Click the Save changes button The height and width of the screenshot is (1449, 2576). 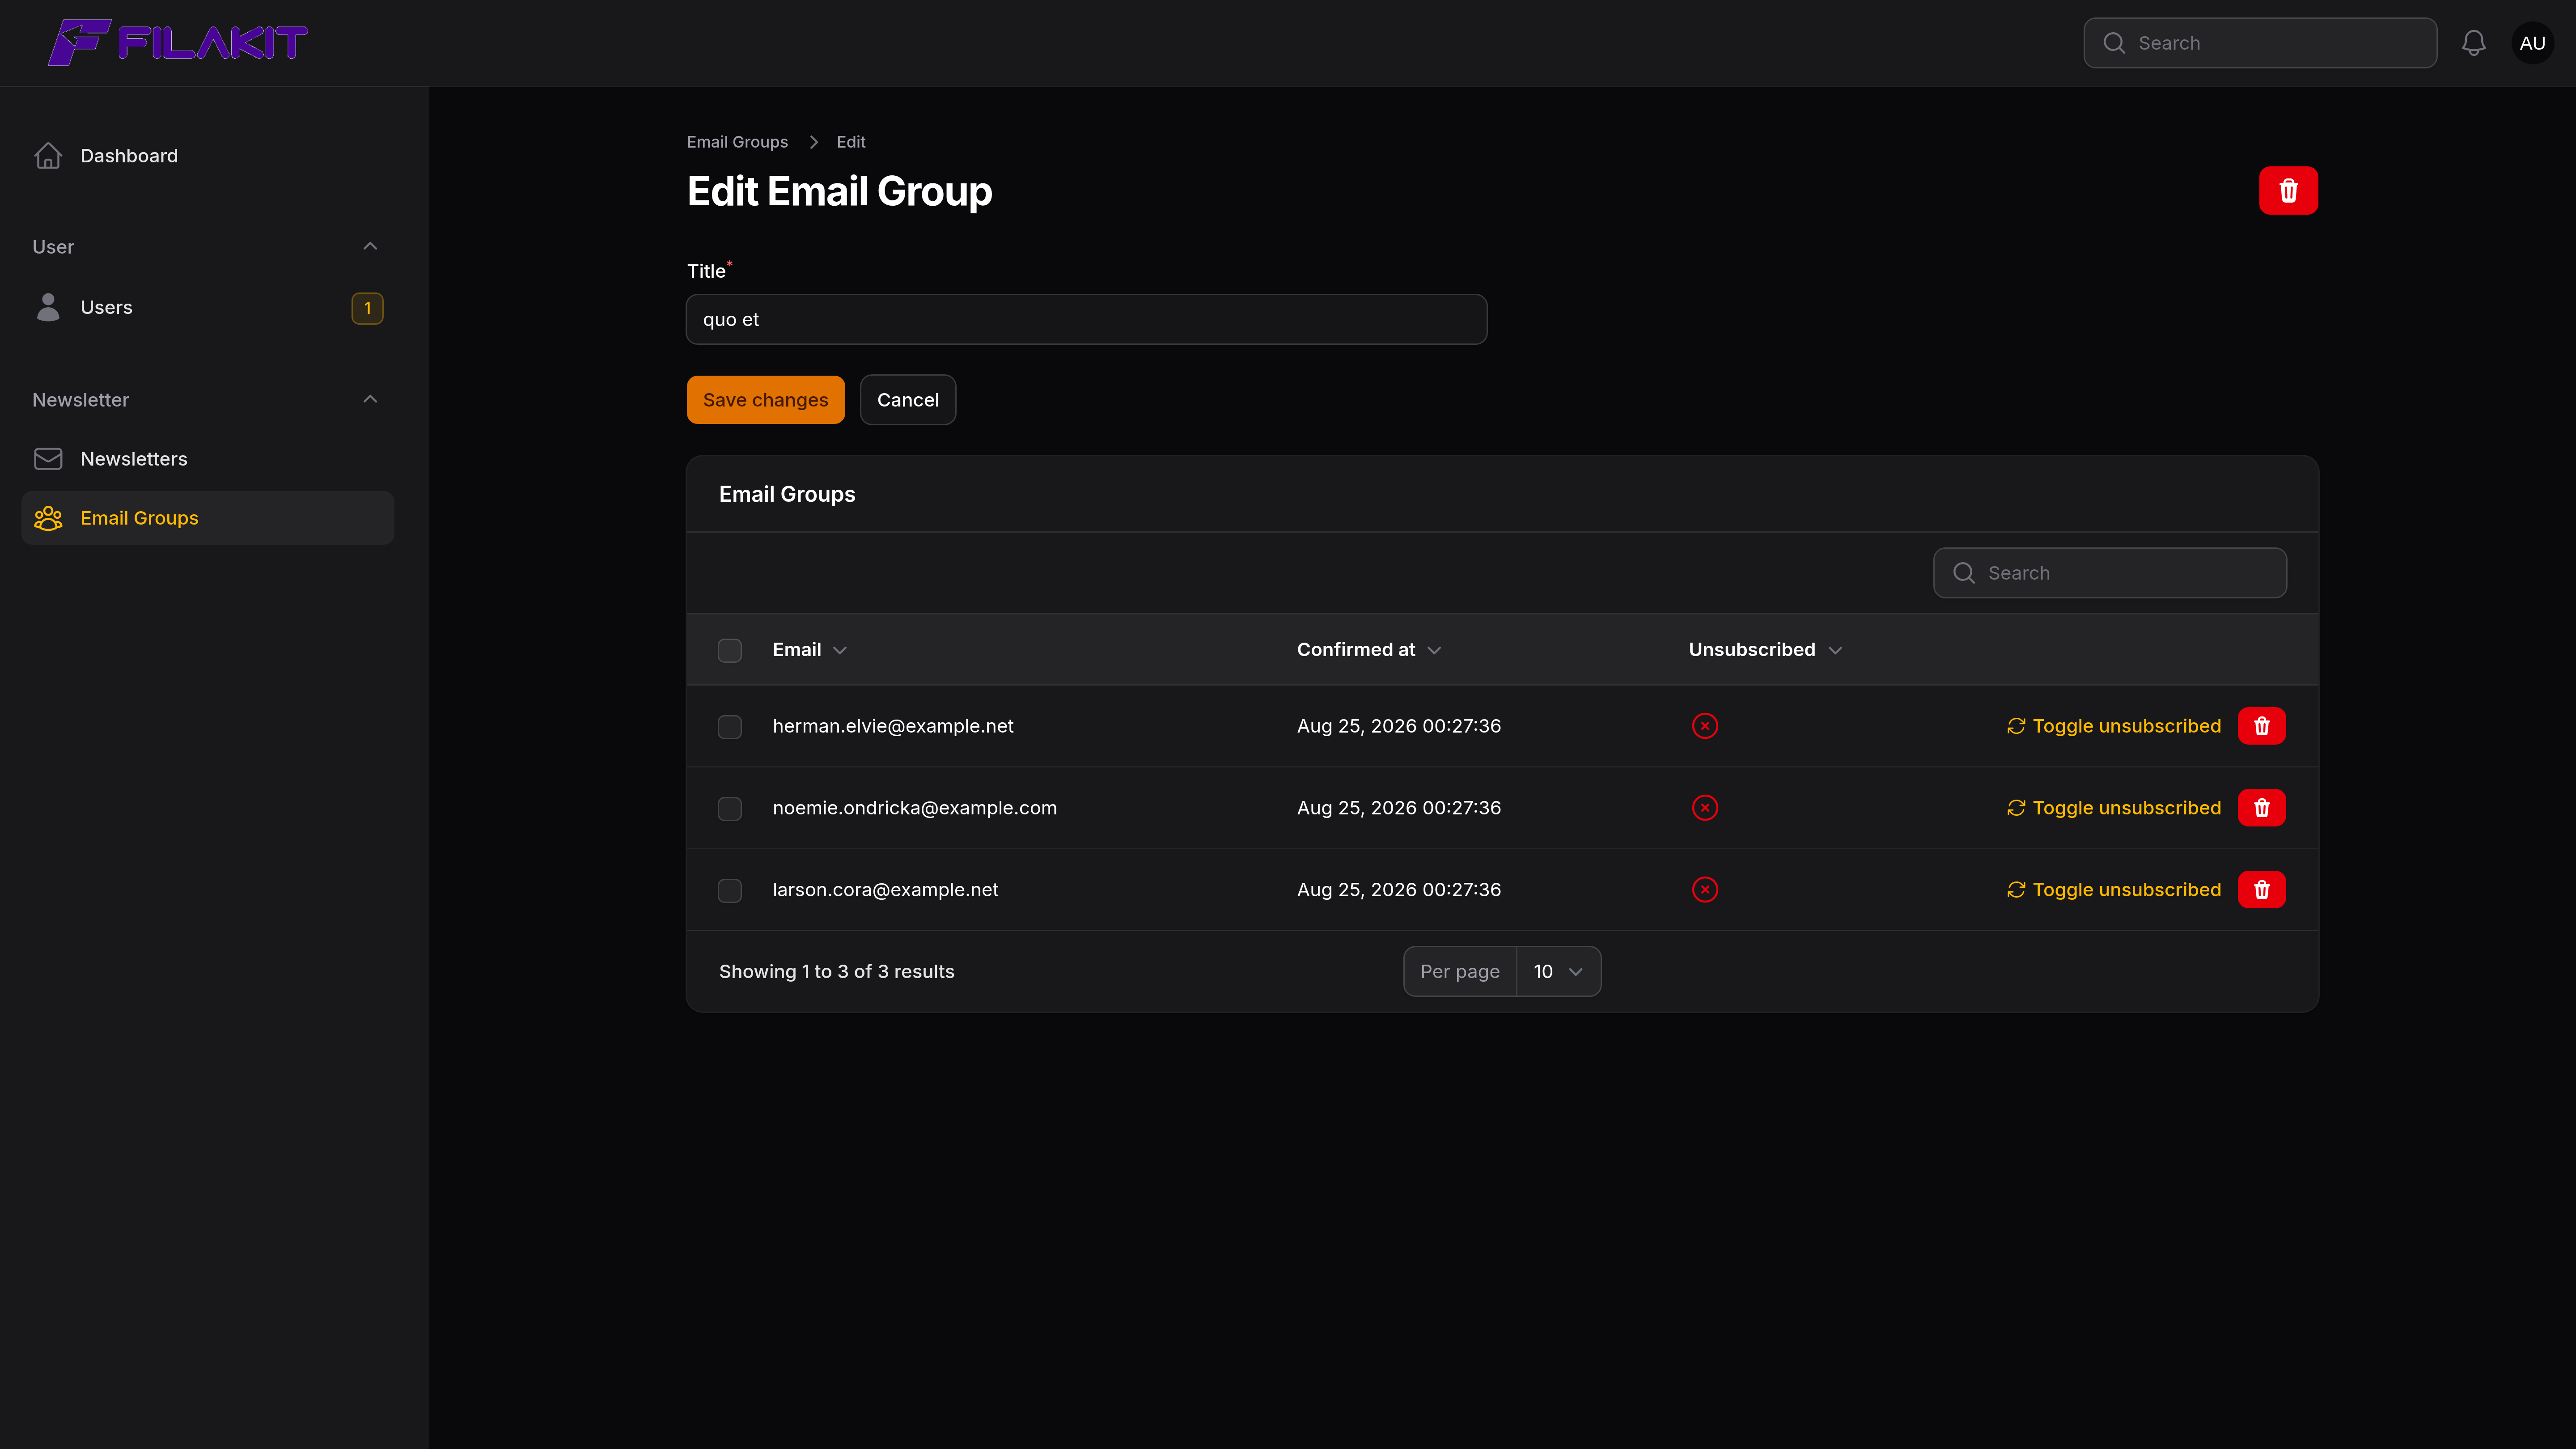(x=766, y=400)
